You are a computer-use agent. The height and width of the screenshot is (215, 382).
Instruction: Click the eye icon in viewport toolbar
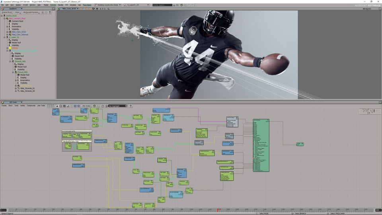point(97,9)
